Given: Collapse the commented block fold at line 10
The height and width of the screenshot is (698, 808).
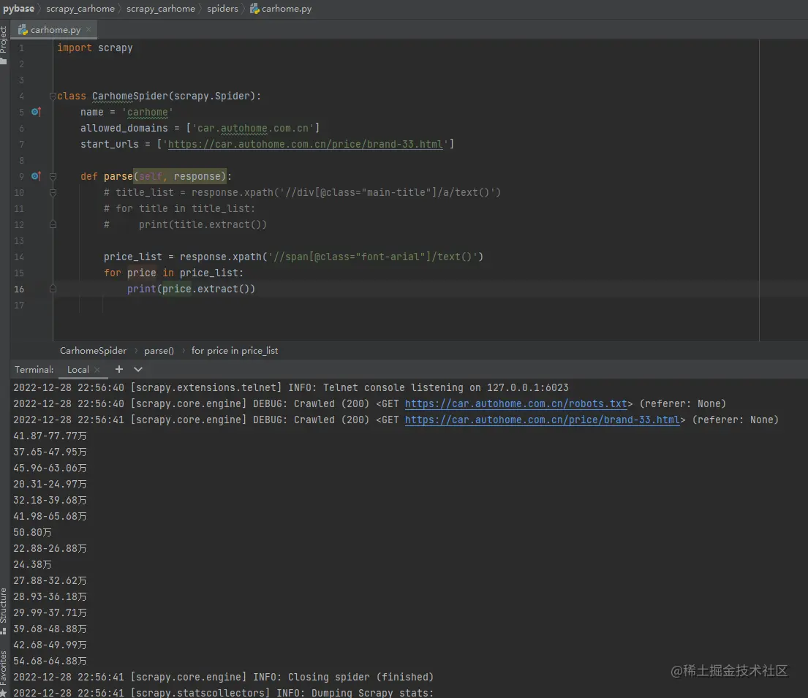Looking at the screenshot, I should (53, 193).
